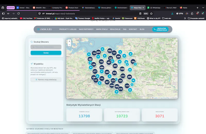Image resolution: width=206 pixels, height=134 pixels.
Task: Click the extension icon with badge 7
Action: [198, 13]
